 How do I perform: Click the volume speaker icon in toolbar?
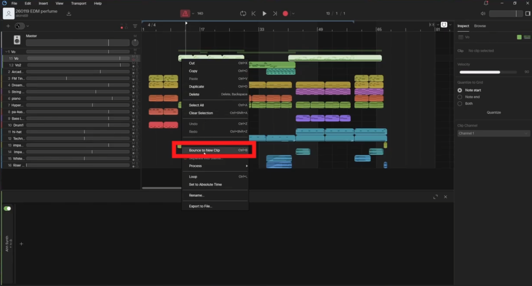coord(484,13)
